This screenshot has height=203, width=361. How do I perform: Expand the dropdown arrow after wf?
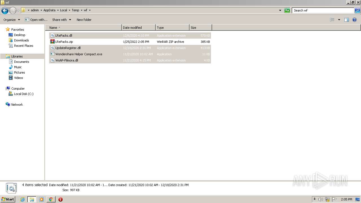pos(90,10)
